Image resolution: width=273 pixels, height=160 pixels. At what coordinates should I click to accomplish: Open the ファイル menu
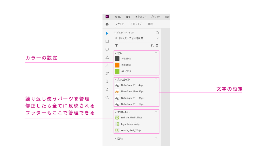click(x=118, y=17)
